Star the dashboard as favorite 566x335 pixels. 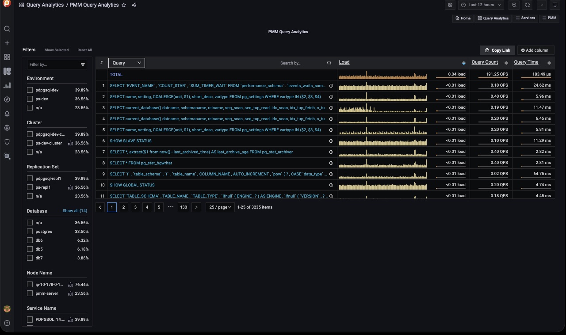124,5
